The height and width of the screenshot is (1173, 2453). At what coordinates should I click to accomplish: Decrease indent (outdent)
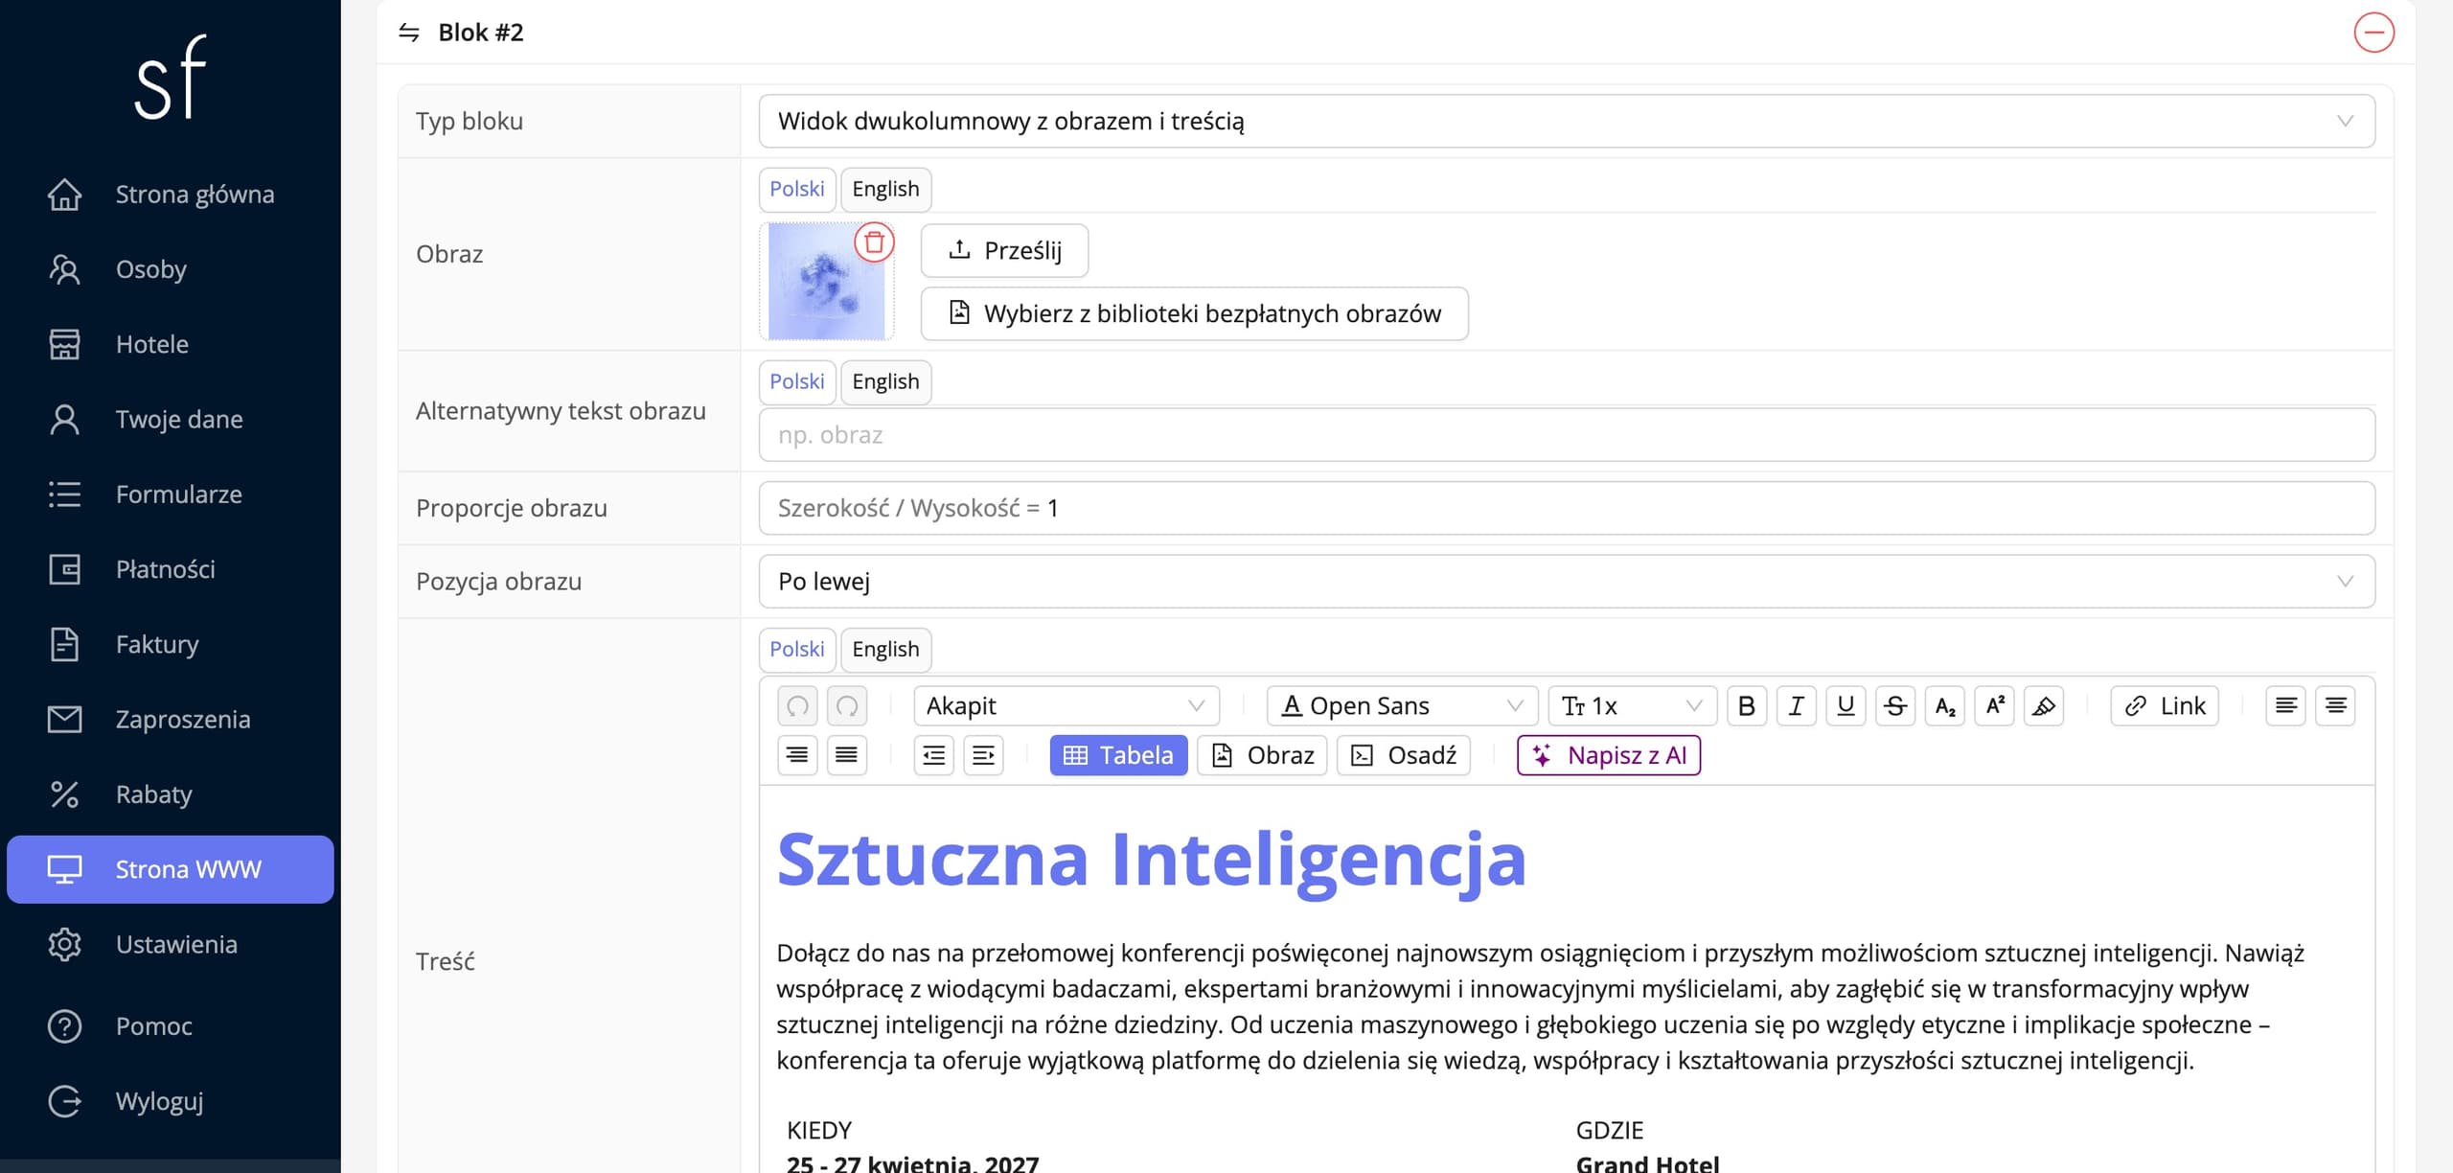pos(934,755)
